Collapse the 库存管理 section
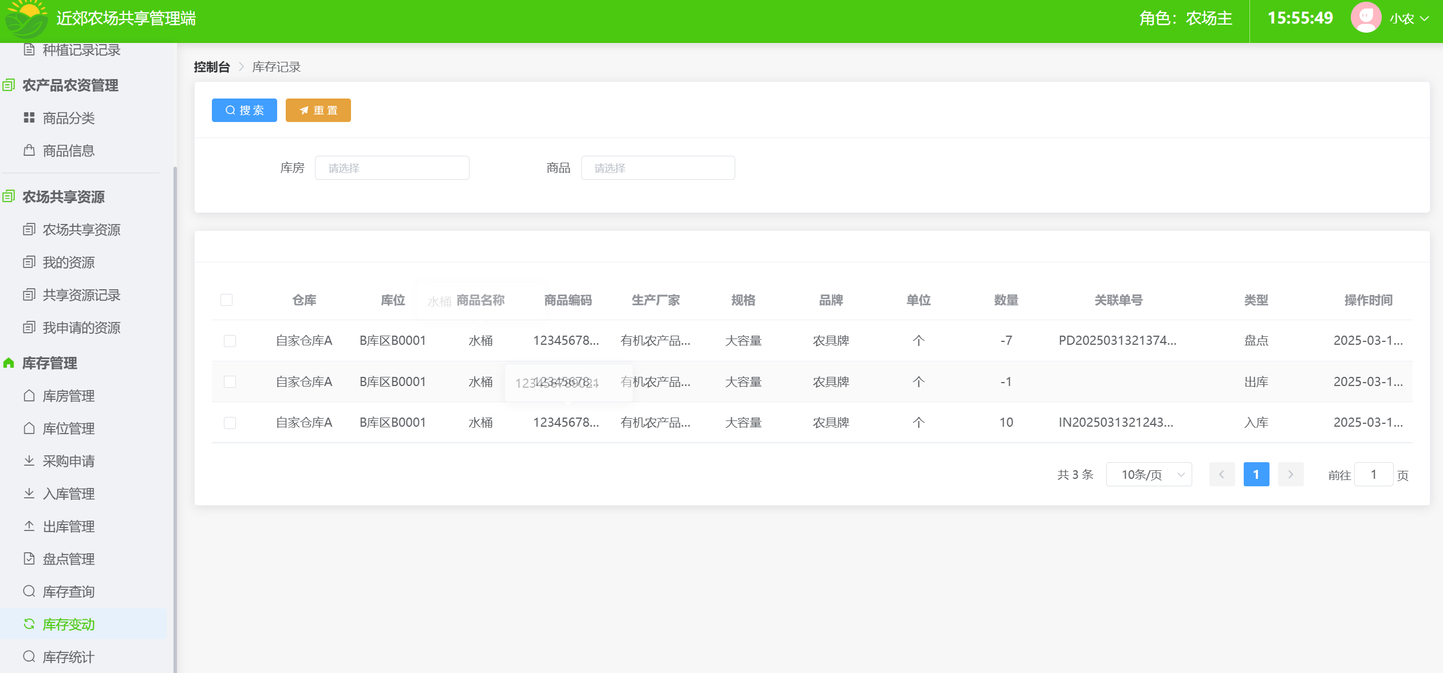Screen dimensions: 1443x673 coord(49,363)
